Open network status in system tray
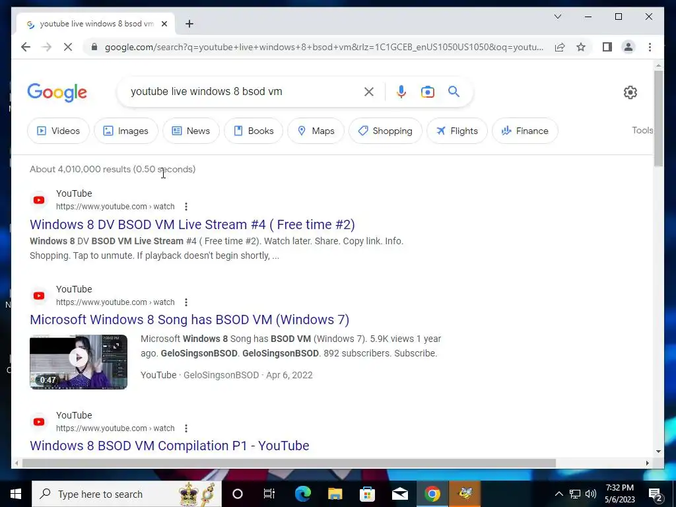The image size is (676, 507). point(575,494)
